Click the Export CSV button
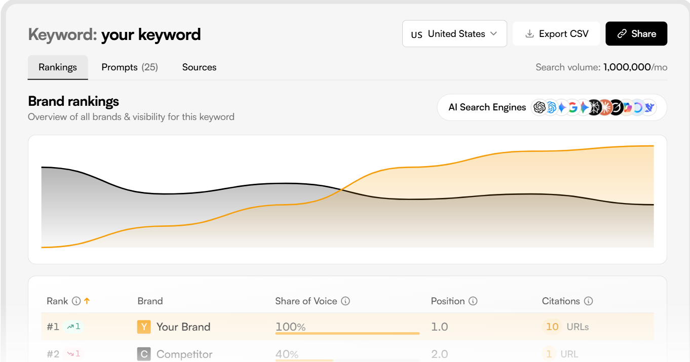This screenshot has width=690, height=362. [556, 33]
